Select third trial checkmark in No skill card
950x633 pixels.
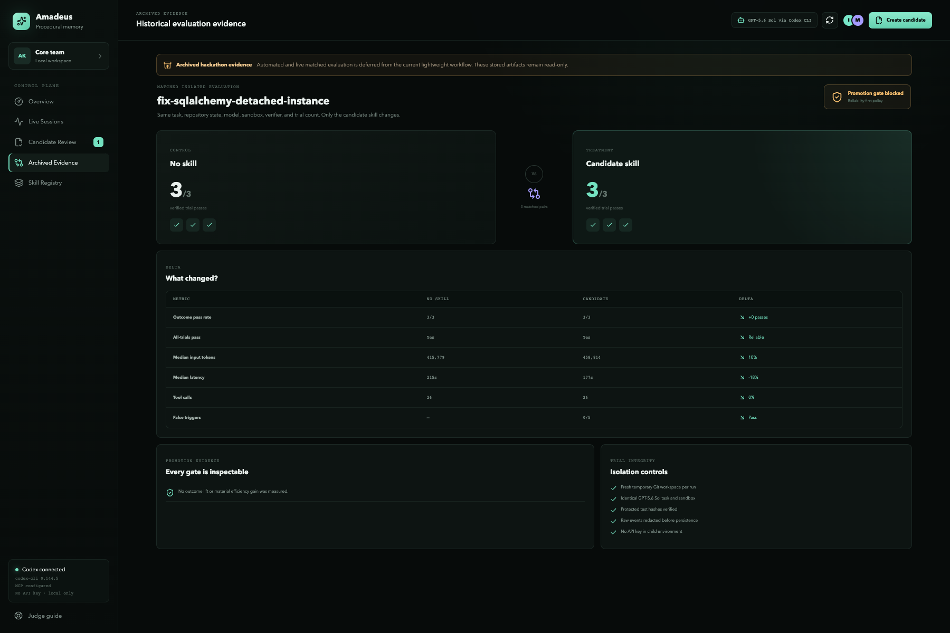(210, 225)
